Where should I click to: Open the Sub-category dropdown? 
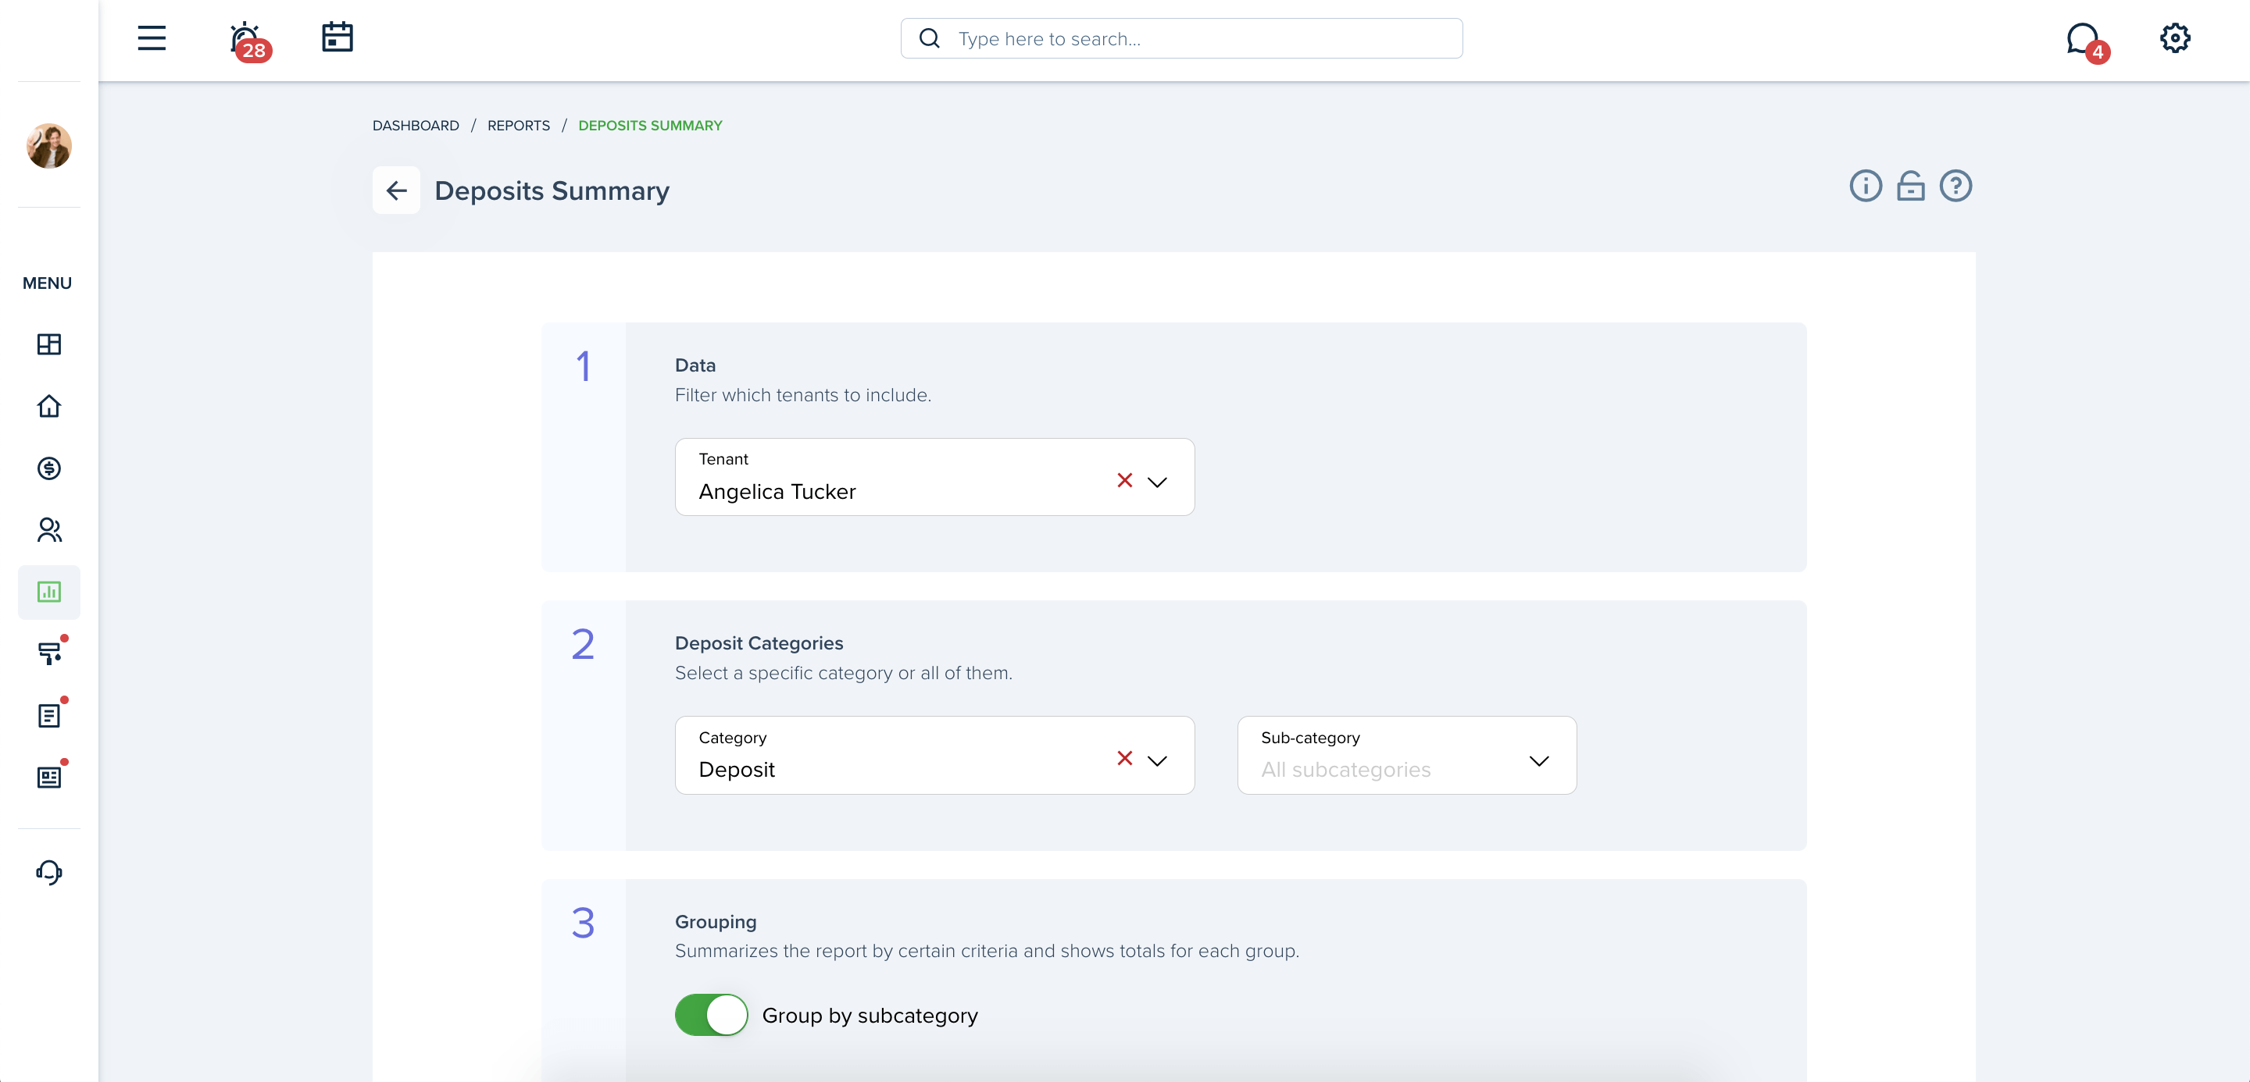[x=1406, y=756]
